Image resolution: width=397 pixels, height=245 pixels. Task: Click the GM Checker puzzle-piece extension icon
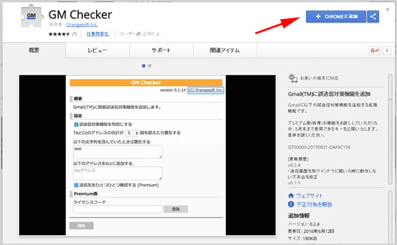click(x=32, y=17)
